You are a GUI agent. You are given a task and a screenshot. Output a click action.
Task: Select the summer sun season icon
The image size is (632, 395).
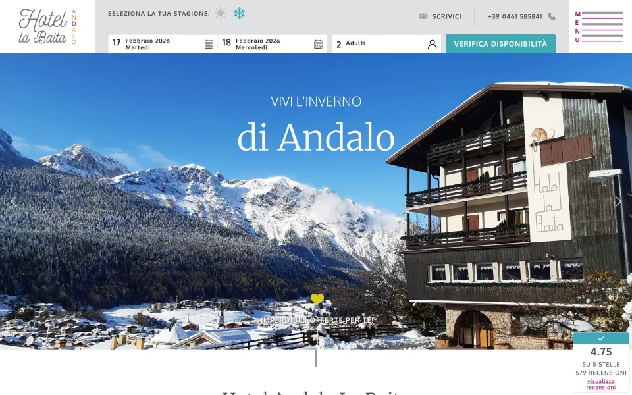click(x=221, y=13)
